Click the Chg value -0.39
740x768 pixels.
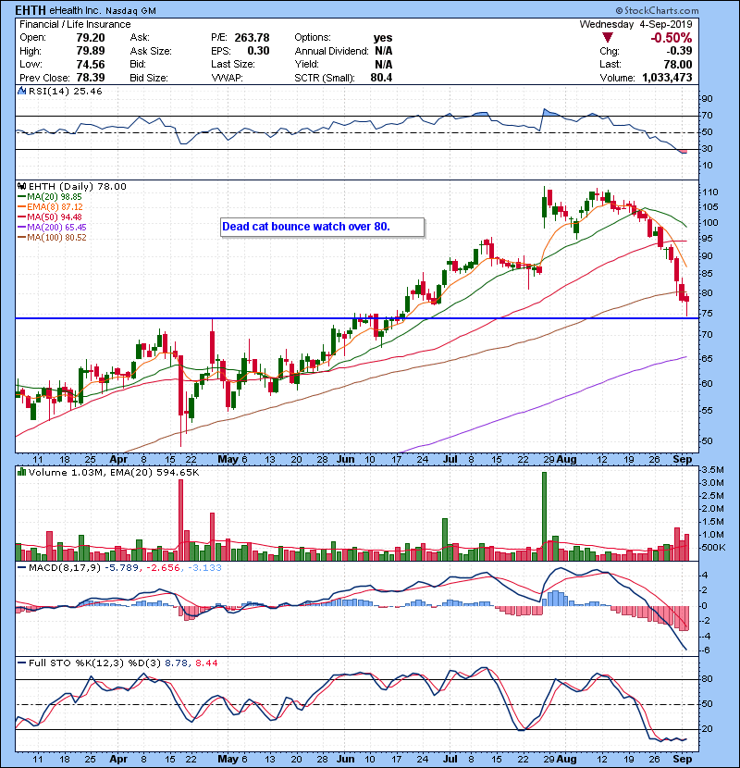pyautogui.click(x=679, y=51)
